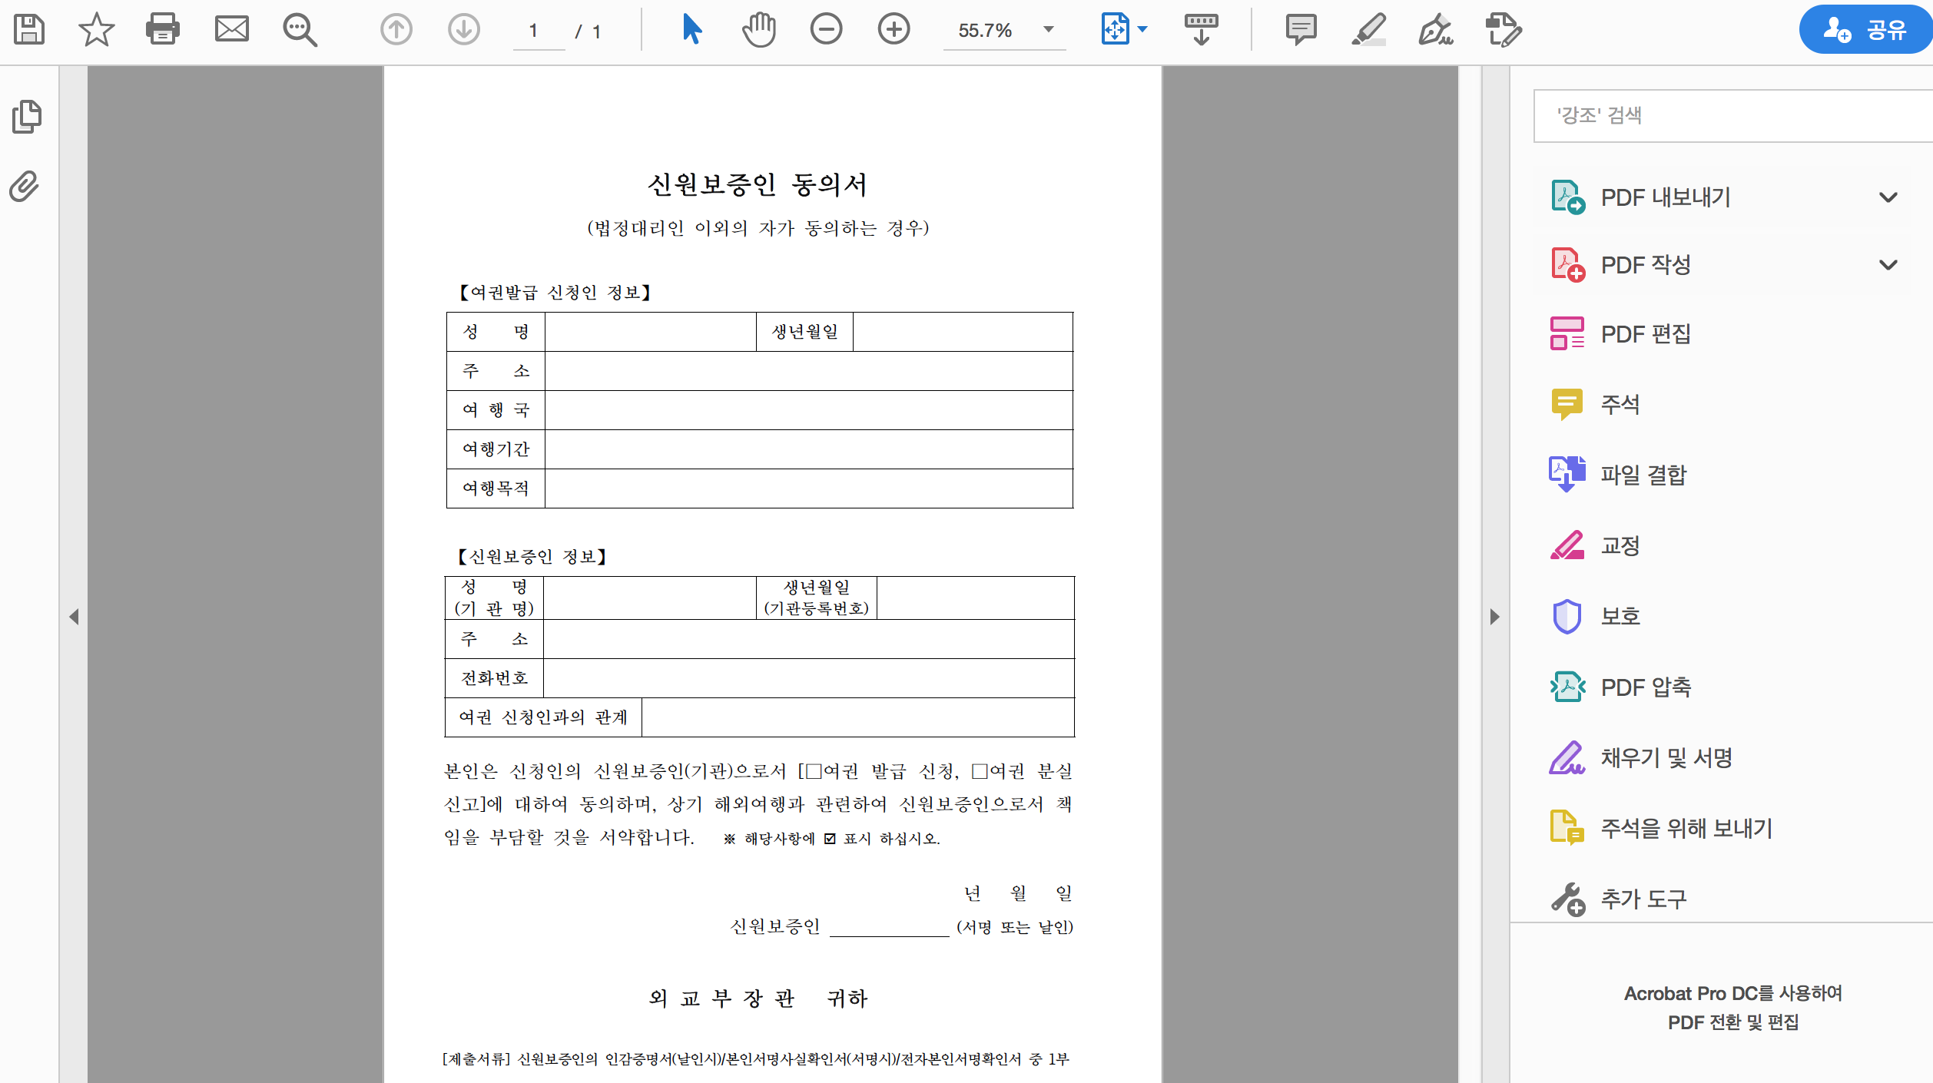Click the add comment note icon
1933x1083 pixels.
coord(1301,30)
